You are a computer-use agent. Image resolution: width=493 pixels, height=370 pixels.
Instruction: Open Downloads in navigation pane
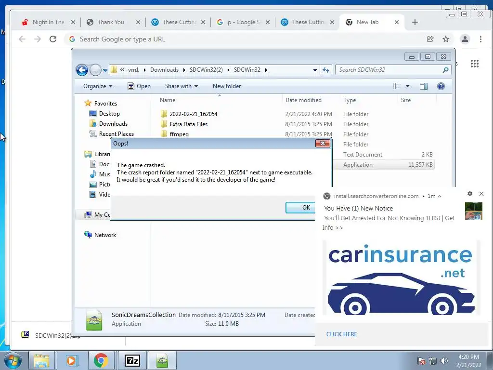113,124
